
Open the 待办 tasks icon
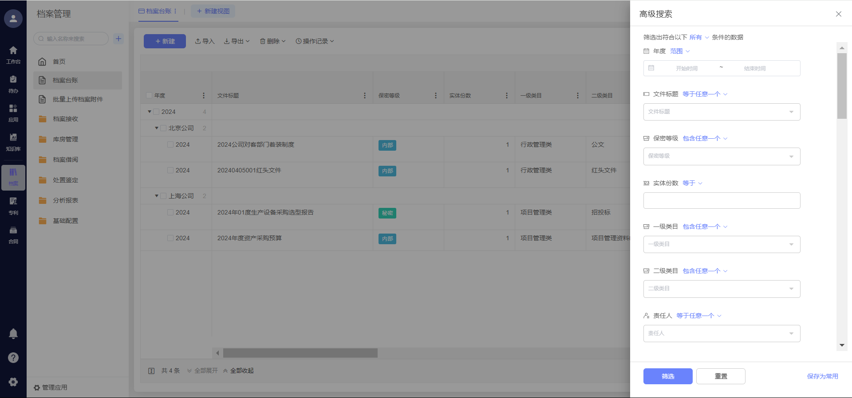pyautogui.click(x=13, y=84)
